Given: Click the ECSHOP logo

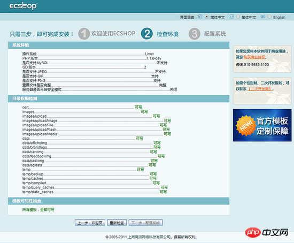Looking at the screenshot, I should pyautogui.click(x=23, y=6).
